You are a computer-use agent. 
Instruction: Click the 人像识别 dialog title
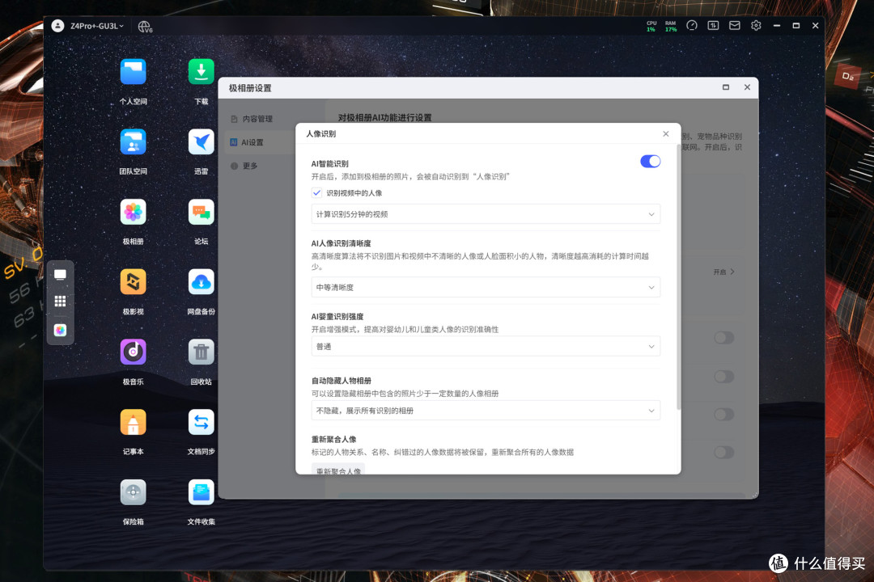321,133
